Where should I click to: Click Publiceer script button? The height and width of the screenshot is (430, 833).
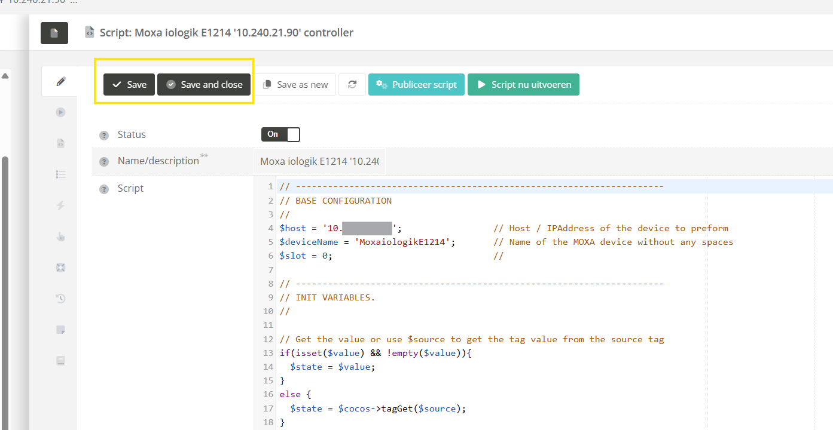tap(416, 85)
